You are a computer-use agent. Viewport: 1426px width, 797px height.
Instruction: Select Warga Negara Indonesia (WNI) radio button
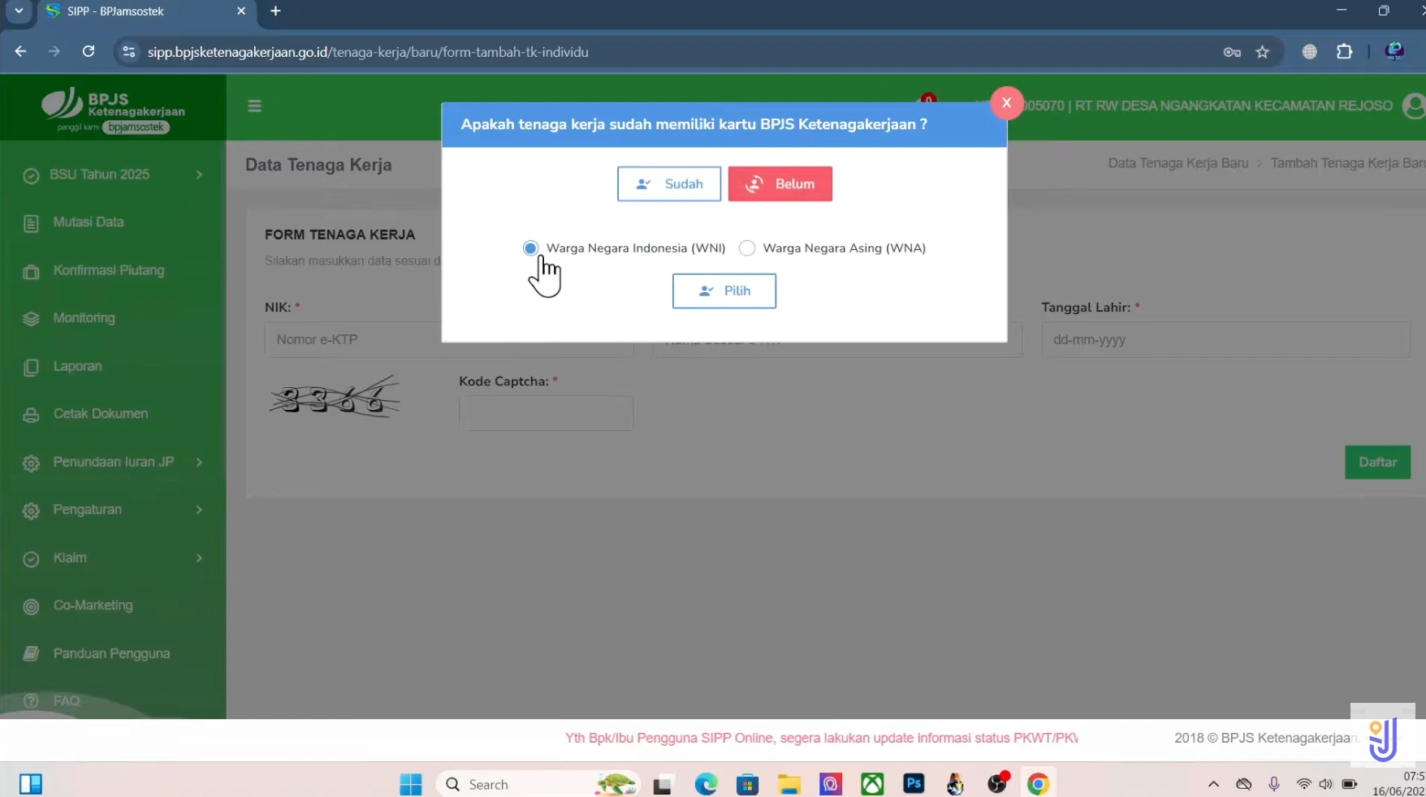click(x=530, y=248)
